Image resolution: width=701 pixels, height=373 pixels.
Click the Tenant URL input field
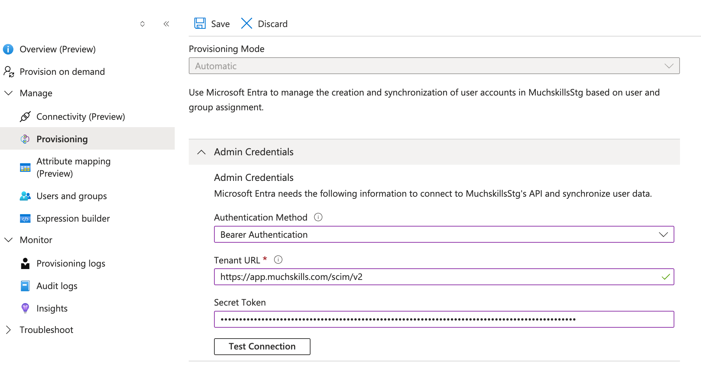coord(444,277)
